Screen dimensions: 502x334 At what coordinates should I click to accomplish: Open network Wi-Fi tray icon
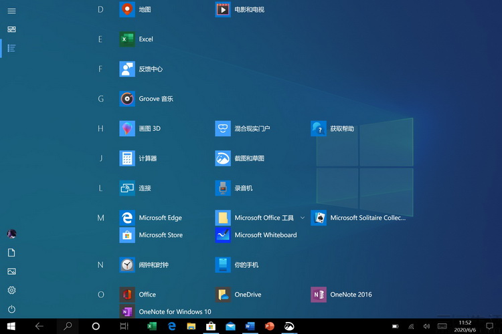click(x=411, y=327)
